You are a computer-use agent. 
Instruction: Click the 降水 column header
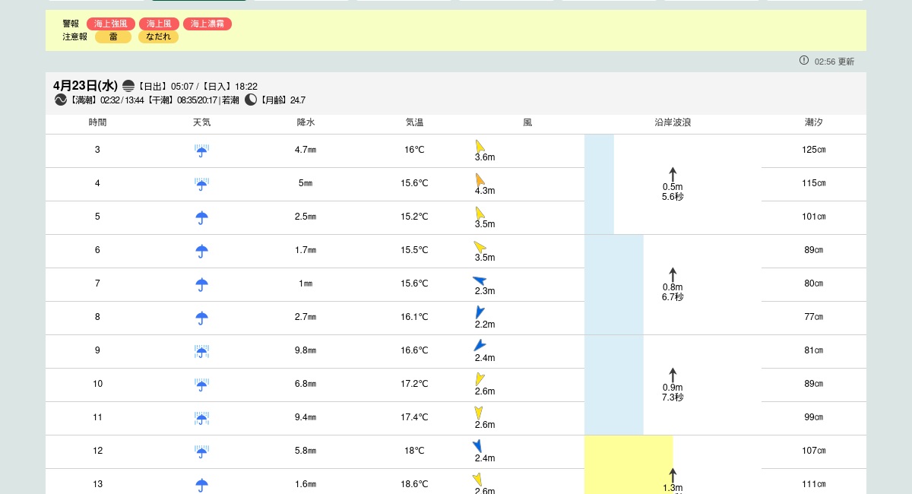coord(306,122)
